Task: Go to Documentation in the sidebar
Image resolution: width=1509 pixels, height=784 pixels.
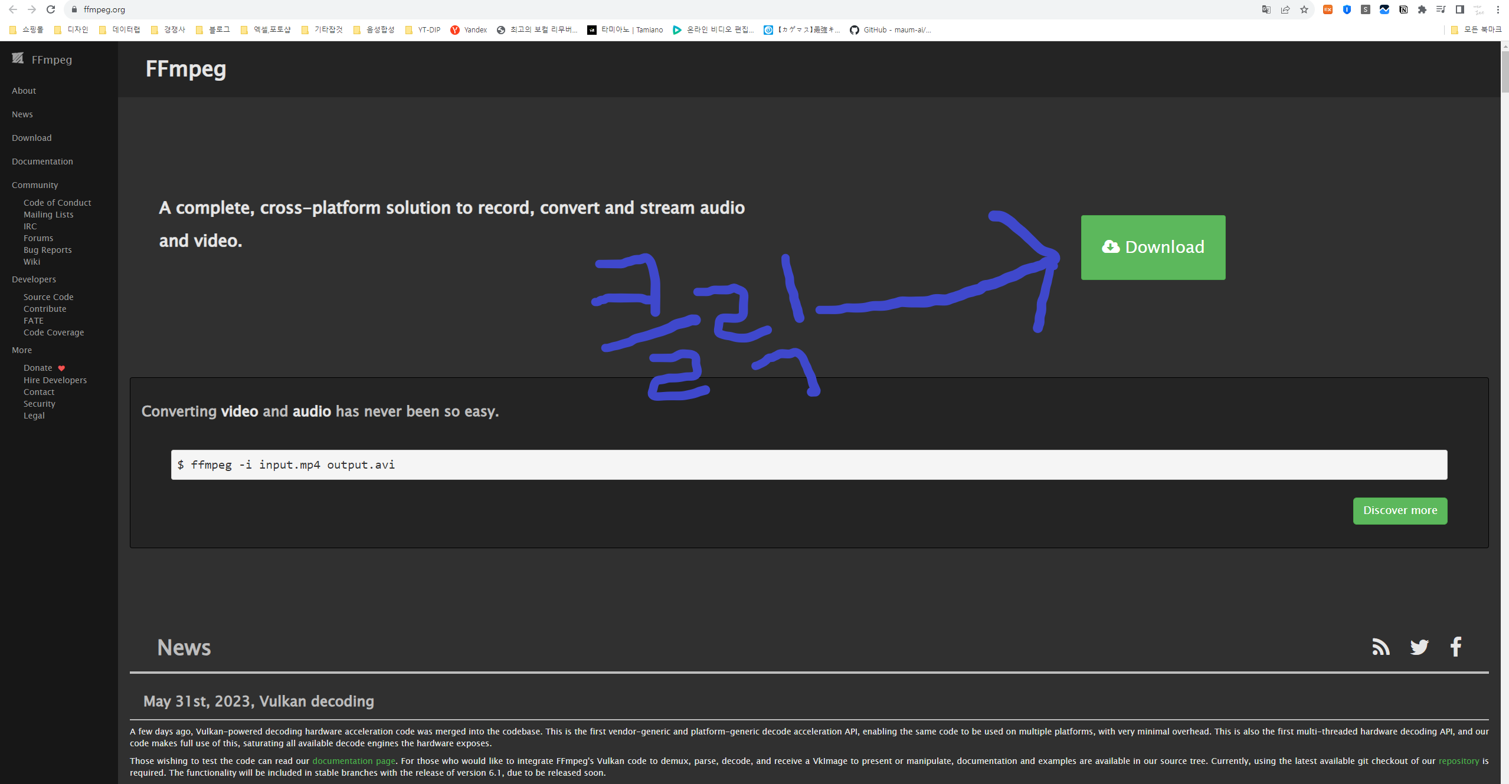Action: pos(42,162)
